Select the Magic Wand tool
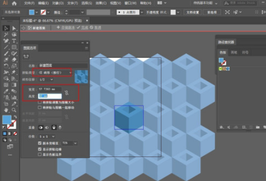The image size is (266, 181). coord(6,34)
